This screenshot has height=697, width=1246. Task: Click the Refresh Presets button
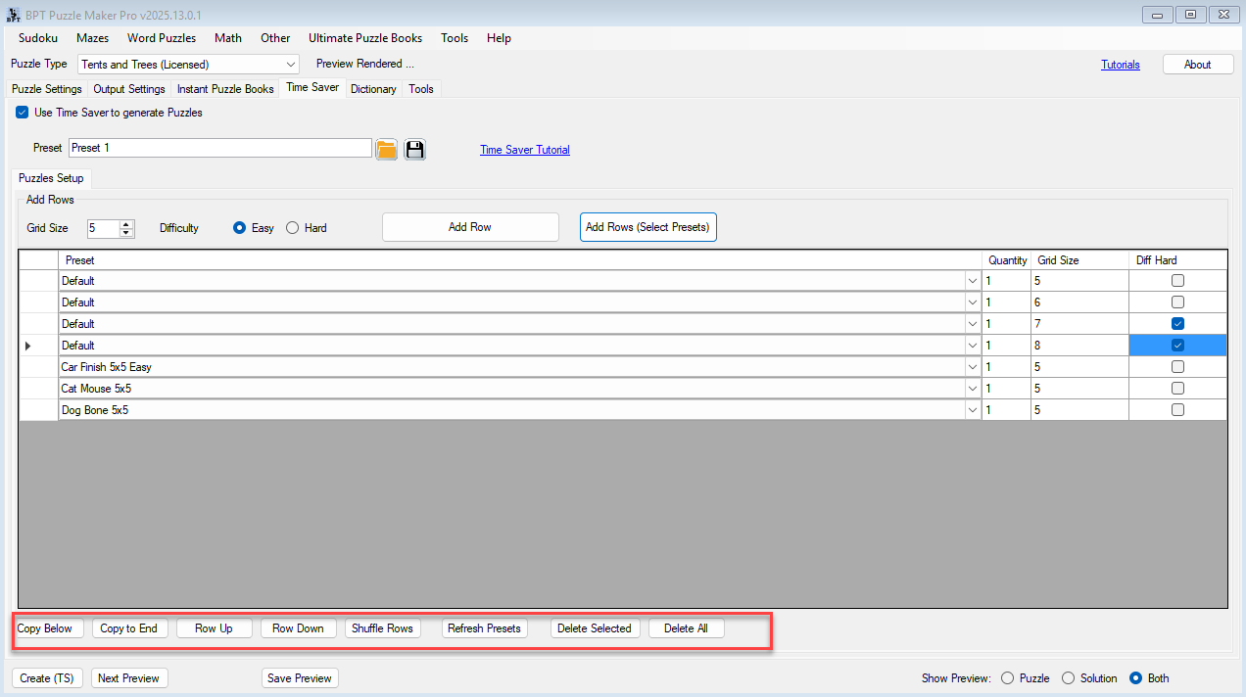click(484, 628)
